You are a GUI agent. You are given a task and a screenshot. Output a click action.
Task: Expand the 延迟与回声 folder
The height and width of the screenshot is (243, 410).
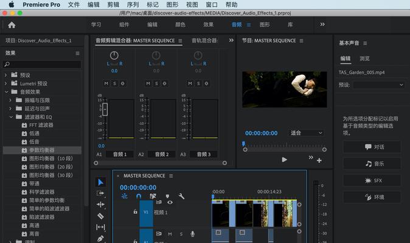click(x=10, y=109)
